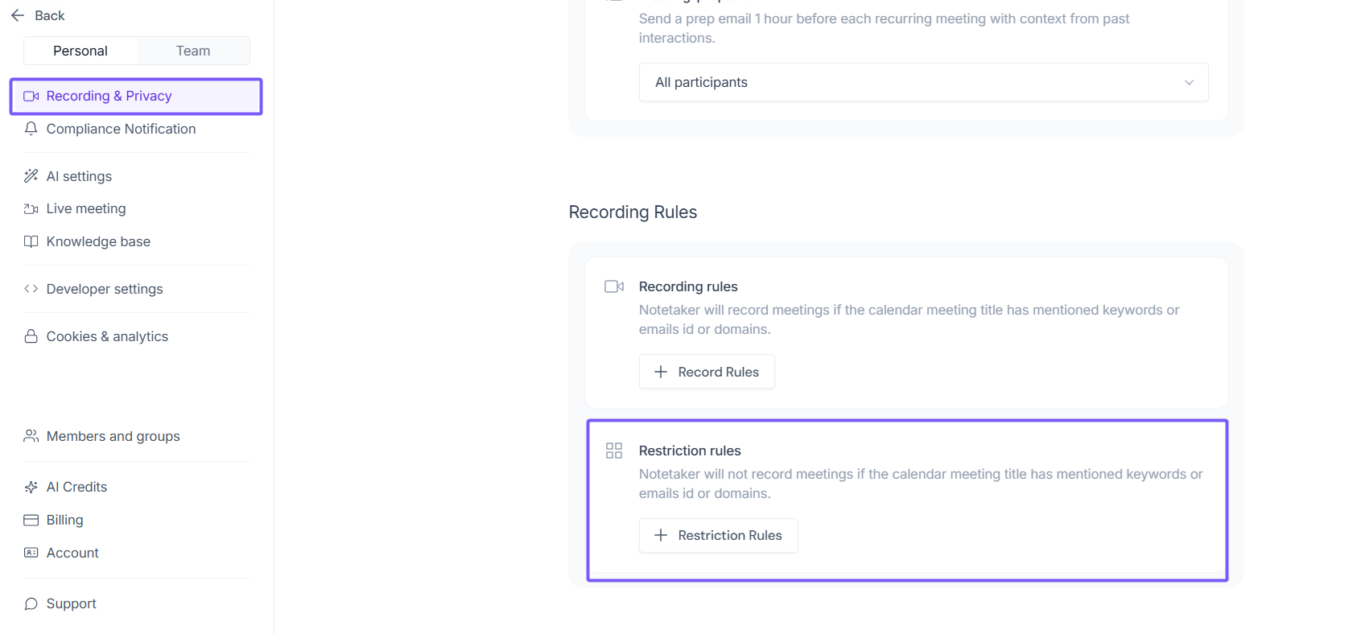This screenshot has width=1357, height=634.
Task: Click the Support chat bubble icon
Action: coord(31,603)
